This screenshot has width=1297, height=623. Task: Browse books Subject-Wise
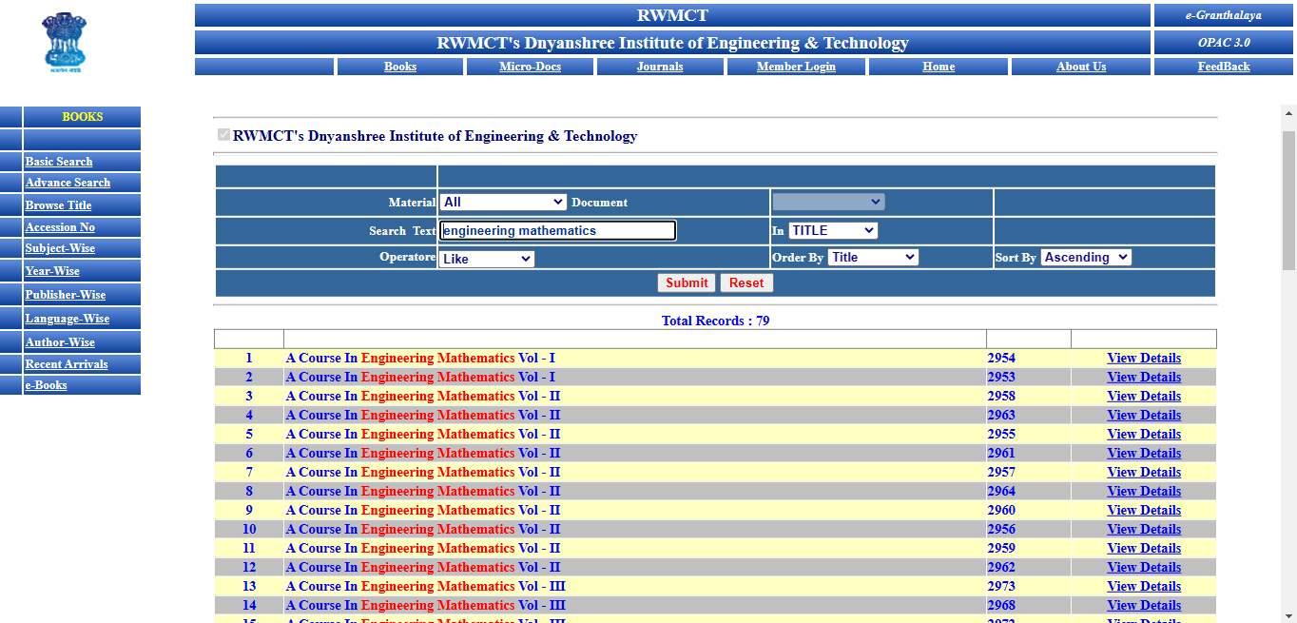point(60,248)
